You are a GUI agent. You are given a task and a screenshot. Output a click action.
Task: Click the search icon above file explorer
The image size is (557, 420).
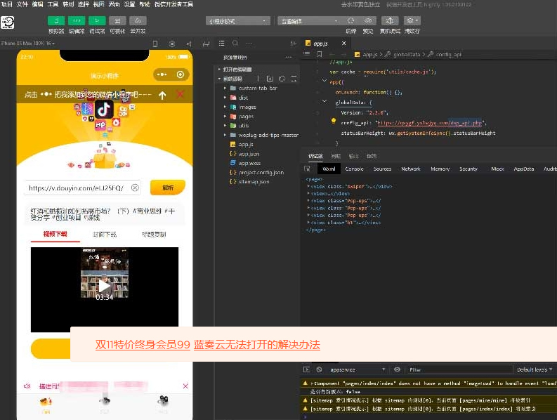pos(235,44)
